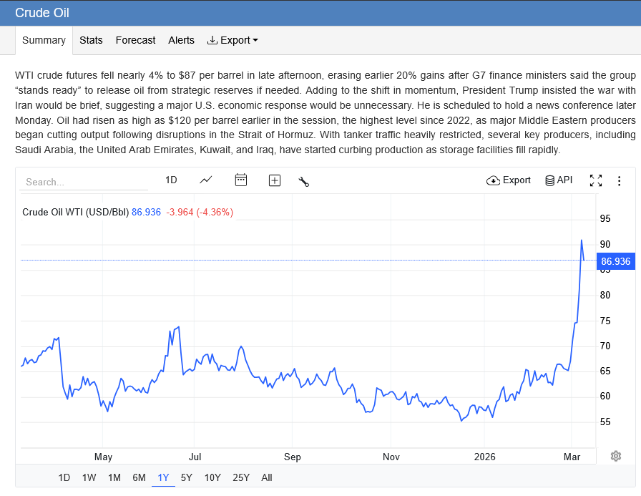Select the 5Y time range
Viewport: 641px width, 496px height.
pyautogui.click(x=187, y=477)
